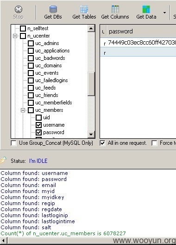Uncheck the username column checkbox
Image resolution: width=176 pixels, height=245 pixels.
38,125
